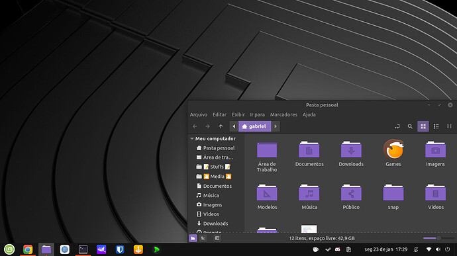The width and height of the screenshot is (457, 256).
Task: Select the partially visible document file thumbnail
Action: [309, 229]
